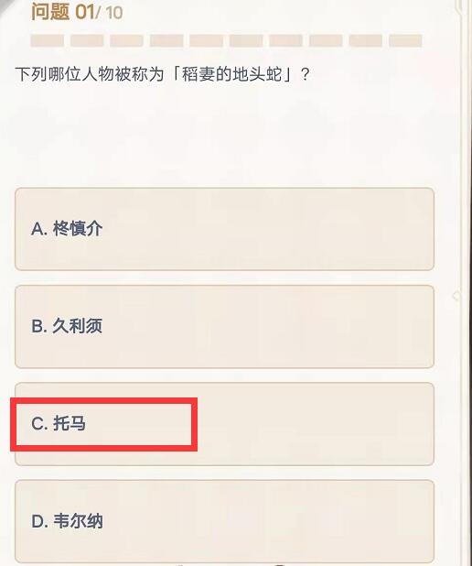Click the 问题 01/10 question counter
The width and height of the screenshot is (472, 566).
[77, 12]
